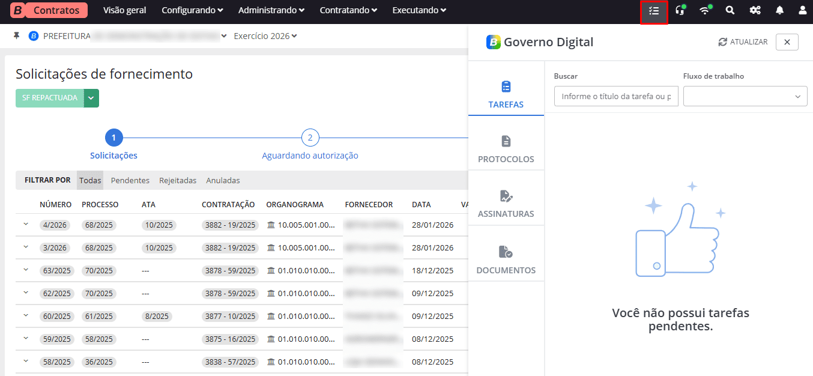Close the Governo Digital panel
This screenshot has width=813, height=376.
787,42
